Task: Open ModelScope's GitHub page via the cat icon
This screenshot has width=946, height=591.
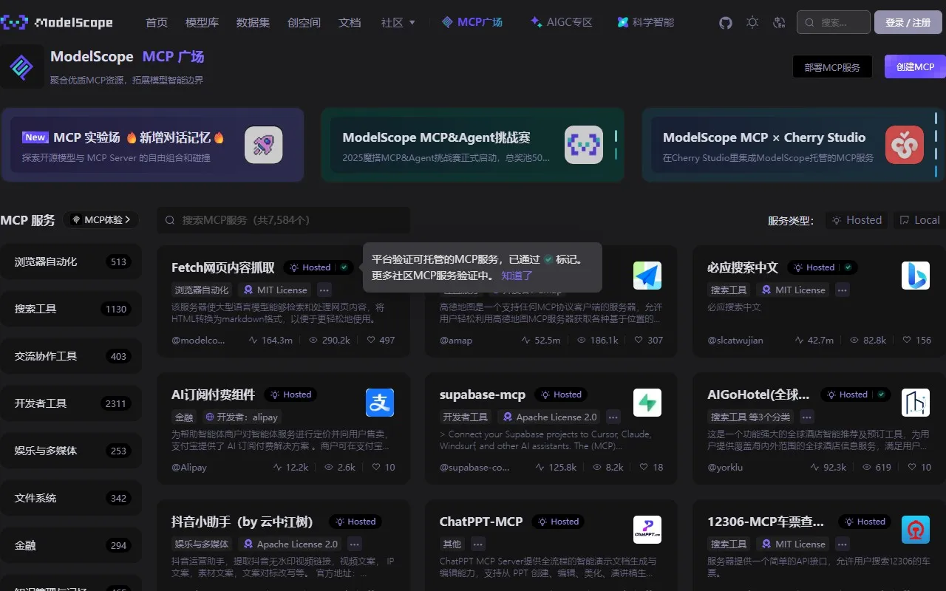Action: pyautogui.click(x=725, y=22)
